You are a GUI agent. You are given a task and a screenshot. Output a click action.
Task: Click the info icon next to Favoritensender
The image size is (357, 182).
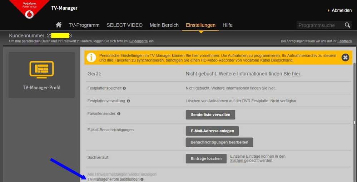[119, 113]
